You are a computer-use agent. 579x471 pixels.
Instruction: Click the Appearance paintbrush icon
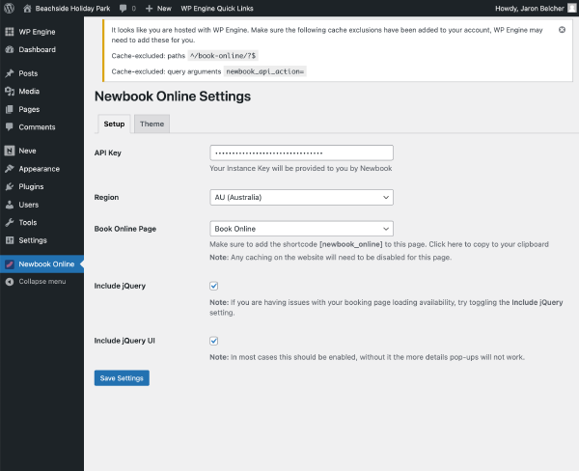tap(10, 169)
